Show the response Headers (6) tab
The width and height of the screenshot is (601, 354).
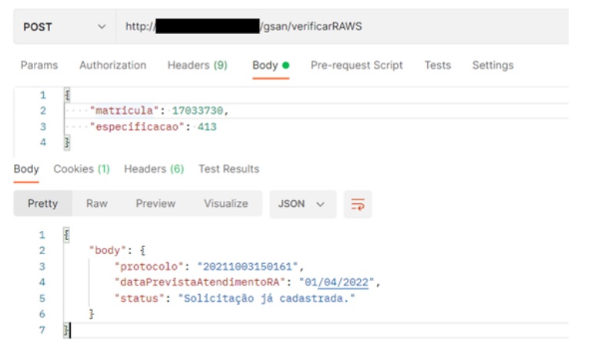point(154,169)
